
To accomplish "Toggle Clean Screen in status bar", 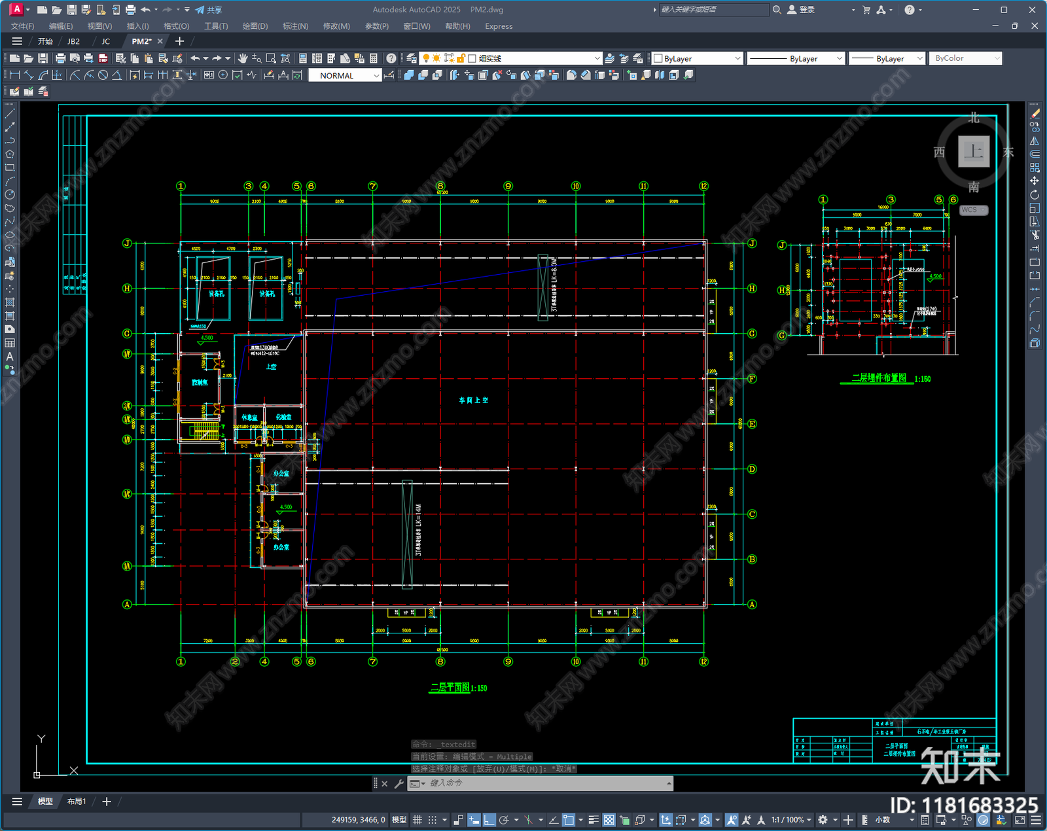I will click(x=1020, y=820).
